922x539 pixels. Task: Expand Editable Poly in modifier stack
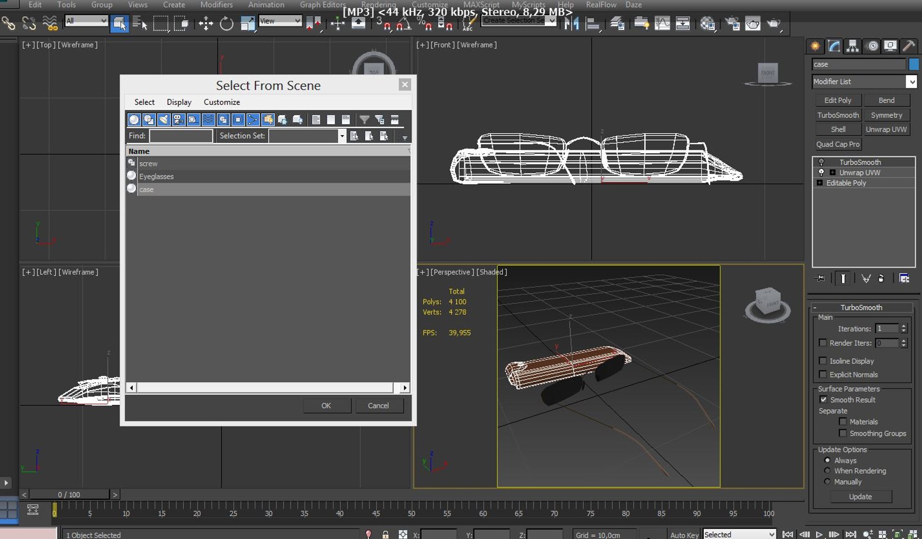tap(820, 183)
